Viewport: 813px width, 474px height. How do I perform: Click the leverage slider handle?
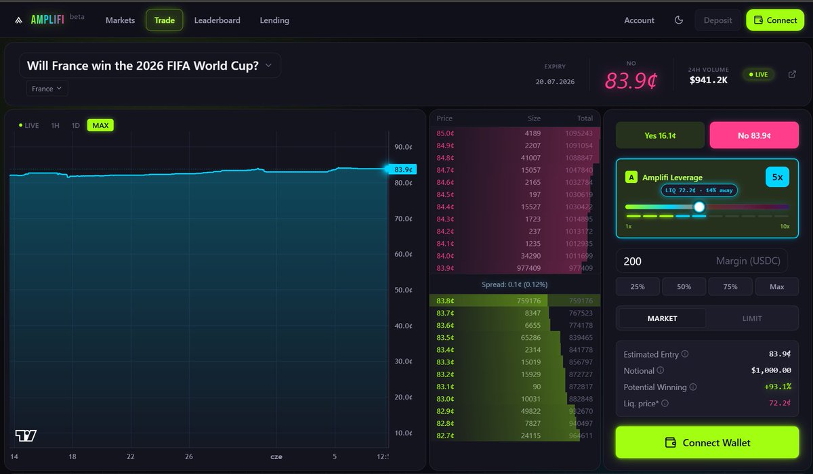click(x=699, y=207)
